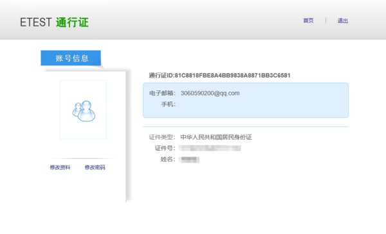Click 中华人民共和国居民身份证 text
The width and height of the screenshot is (386, 234).
click(x=216, y=137)
